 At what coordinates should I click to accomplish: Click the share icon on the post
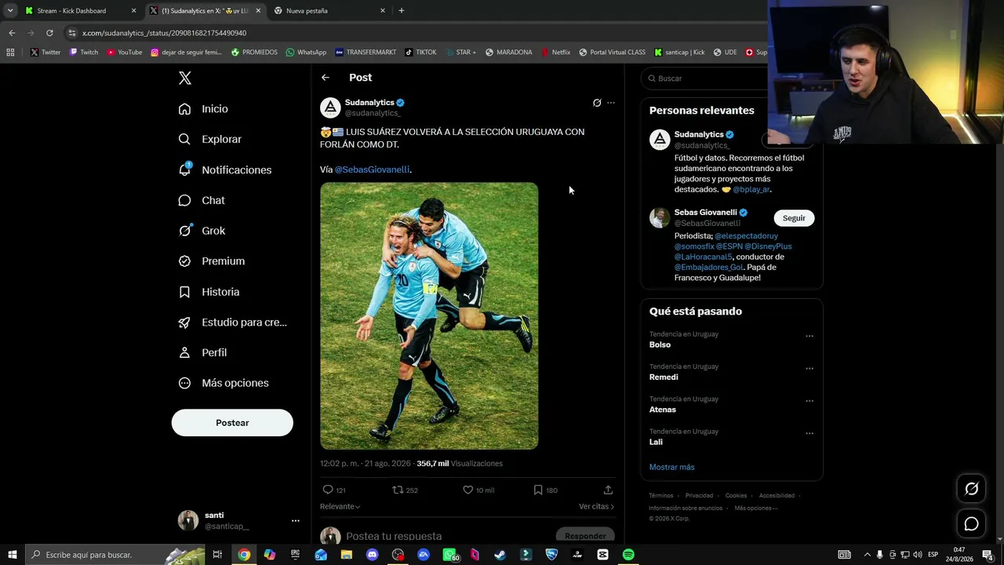(x=608, y=490)
